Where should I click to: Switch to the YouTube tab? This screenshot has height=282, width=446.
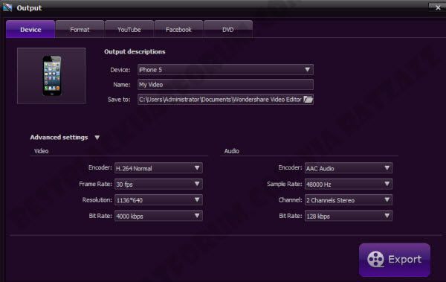[129, 29]
